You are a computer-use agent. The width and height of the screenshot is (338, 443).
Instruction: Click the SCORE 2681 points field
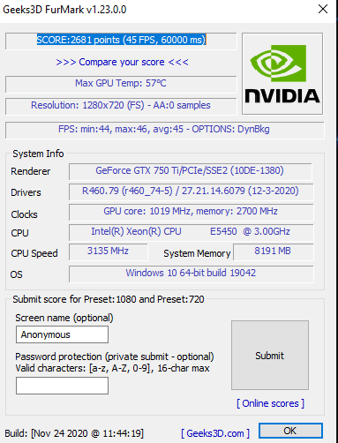point(121,41)
